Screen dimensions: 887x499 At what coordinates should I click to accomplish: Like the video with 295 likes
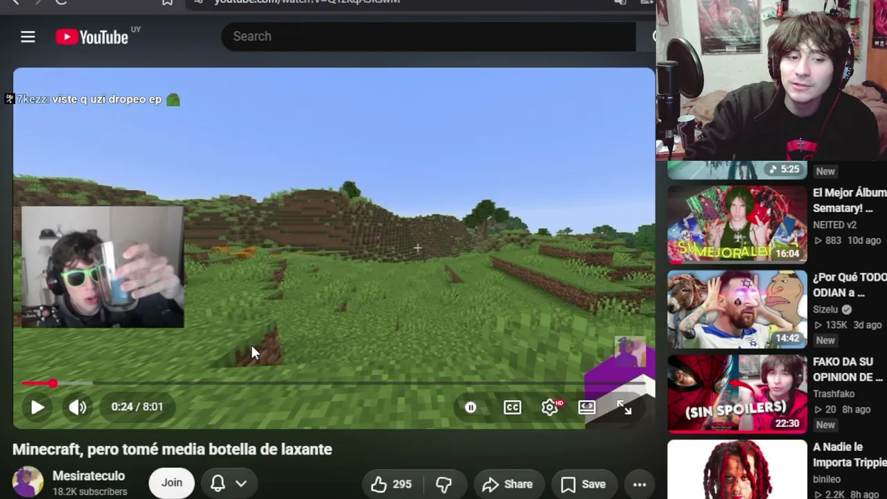point(392,484)
